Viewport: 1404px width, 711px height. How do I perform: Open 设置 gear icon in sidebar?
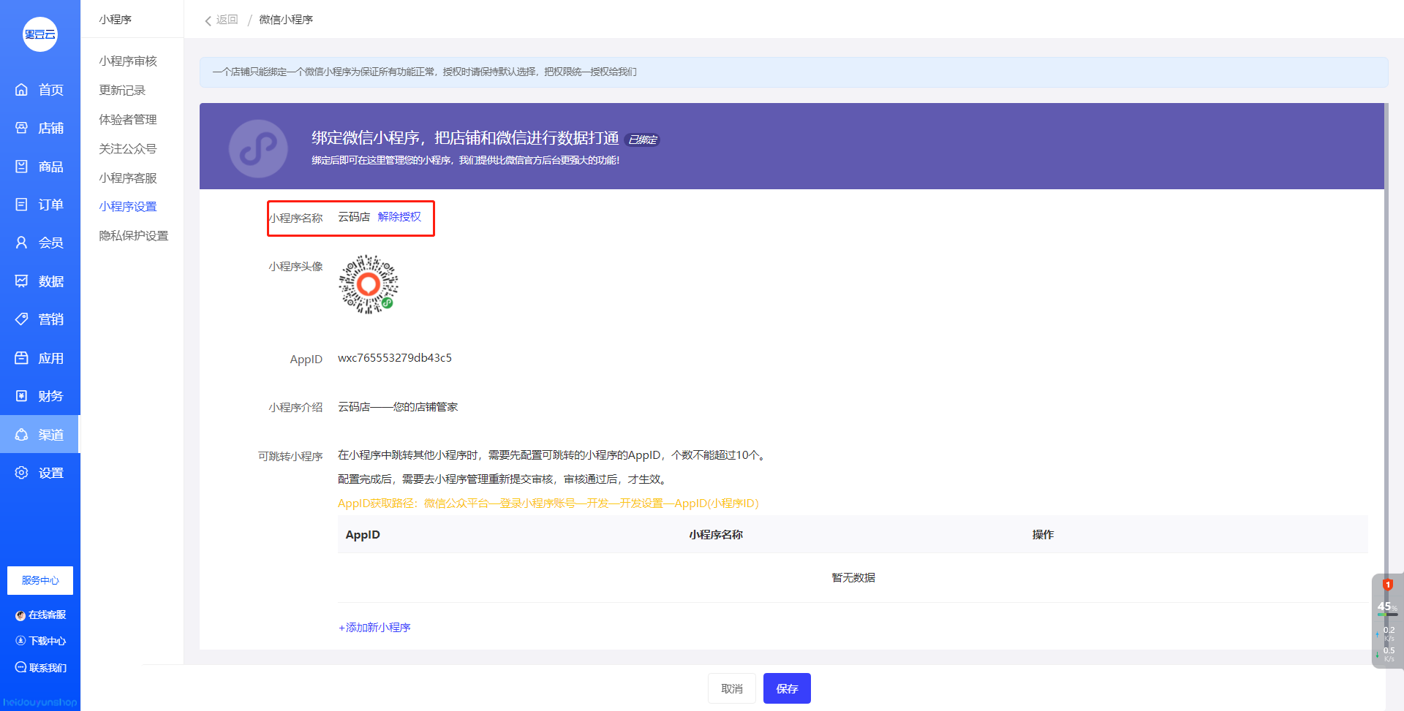coord(21,472)
